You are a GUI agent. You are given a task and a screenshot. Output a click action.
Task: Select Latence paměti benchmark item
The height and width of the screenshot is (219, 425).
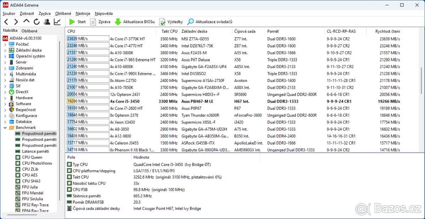(35, 151)
